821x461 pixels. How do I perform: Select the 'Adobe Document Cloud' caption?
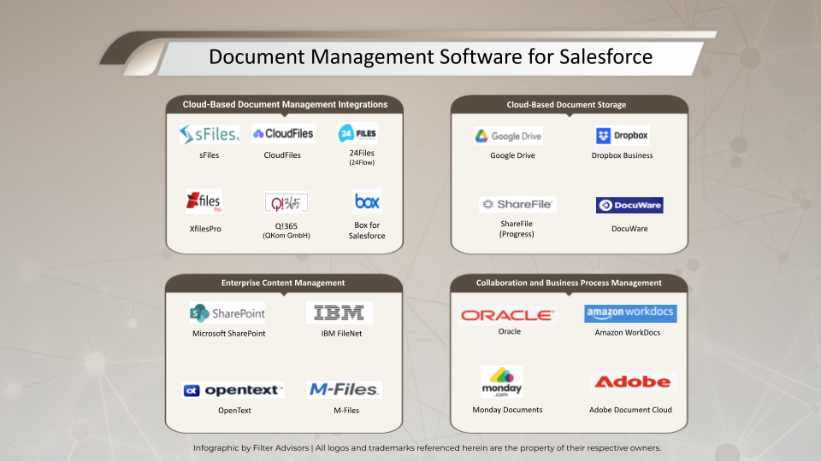630,410
